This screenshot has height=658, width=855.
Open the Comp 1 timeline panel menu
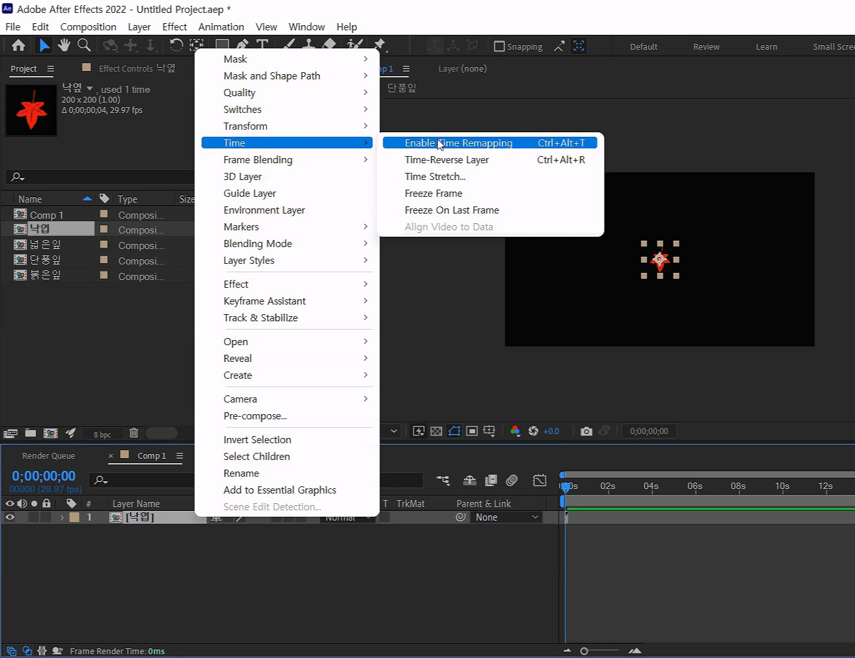coord(179,455)
